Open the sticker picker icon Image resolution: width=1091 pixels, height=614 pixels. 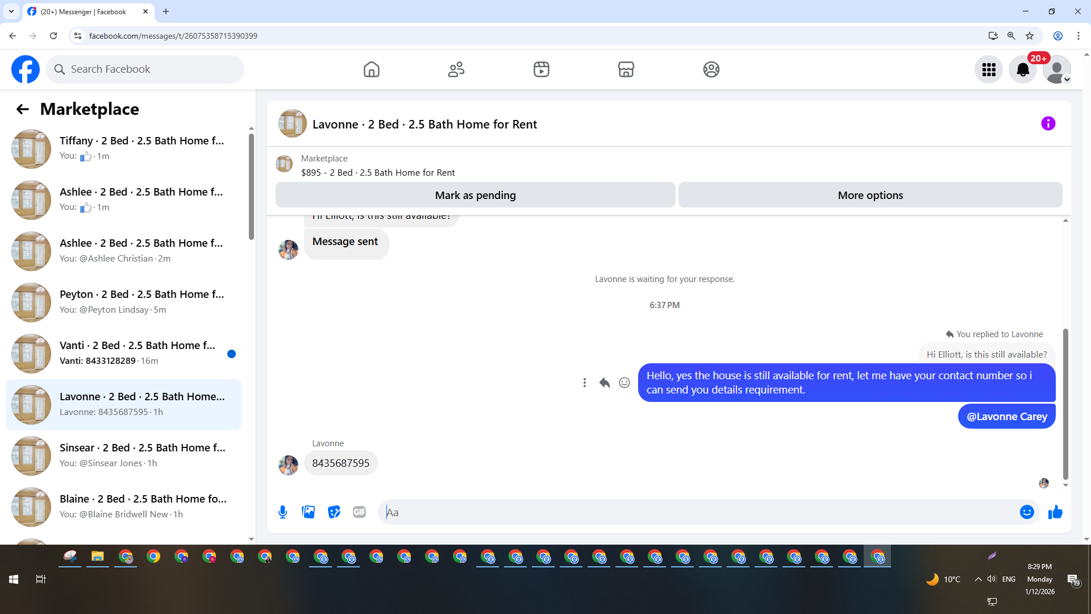pyautogui.click(x=334, y=512)
